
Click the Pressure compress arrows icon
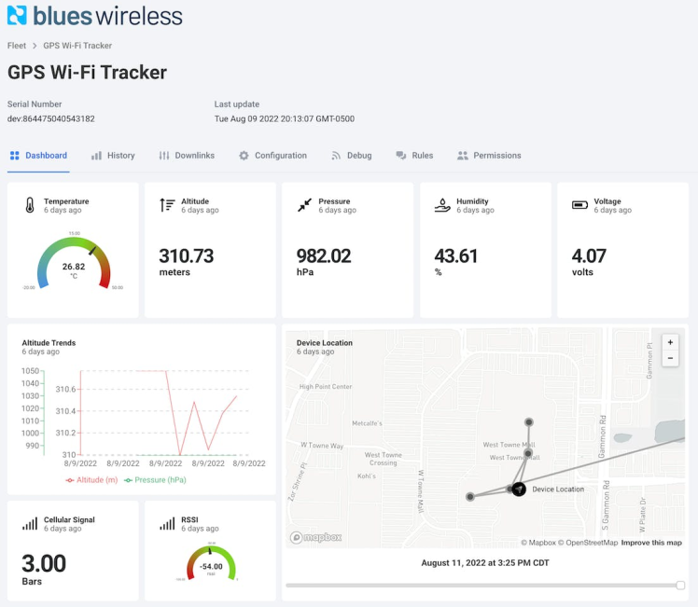304,205
